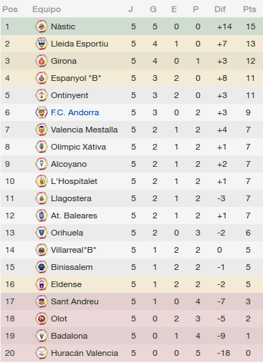263x363 pixels.
Task: Click the F.C. Andorra shield icon
Action: click(42, 112)
